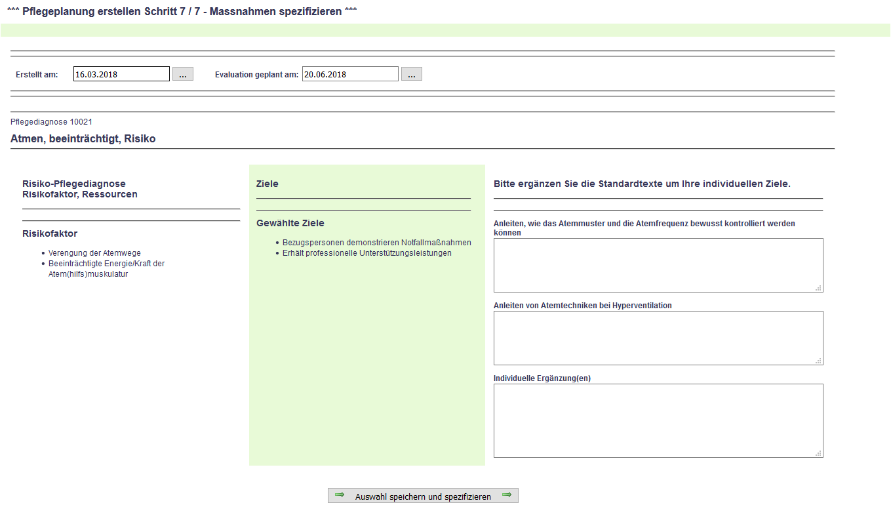
Task: Click heading Atmen, beeinträchtigt, Risiko
Action: (x=83, y=139)
